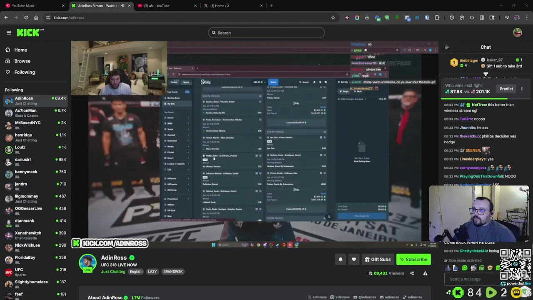Open prediction options three-dot menu
This screenshot has height=300, width=533.
pyautogui.click(x=521, y=89)
